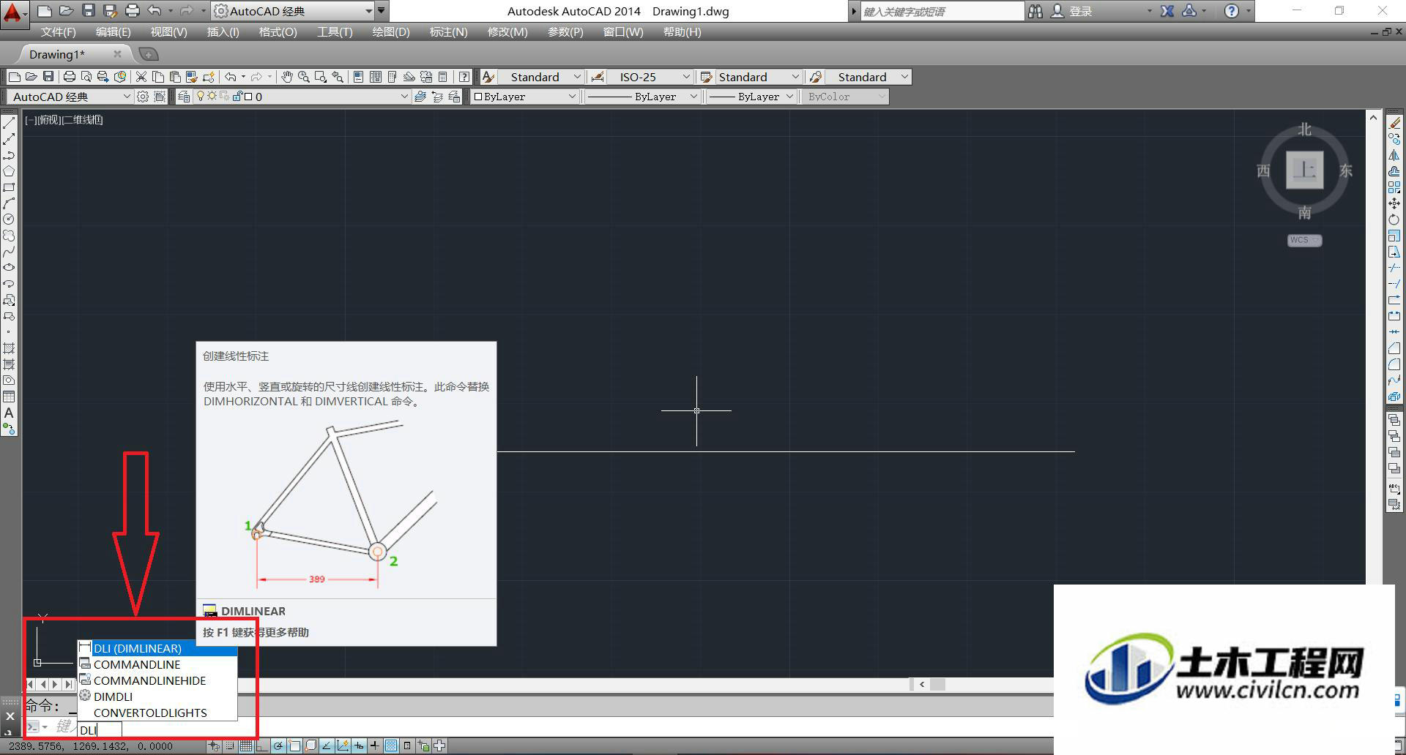Image resolution: width=1406 pixels, height=755 pixels.
Task: Select DLI (DIMLINEAR) suggestion
Action: 157,648
